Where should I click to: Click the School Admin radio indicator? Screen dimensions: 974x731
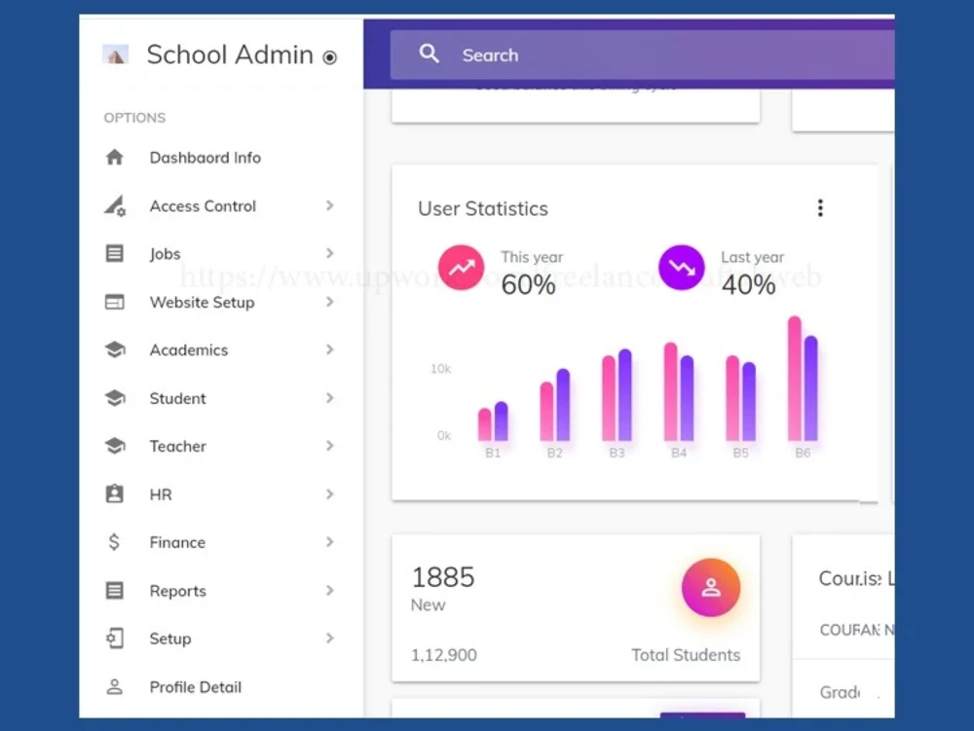tap(329, 56)
